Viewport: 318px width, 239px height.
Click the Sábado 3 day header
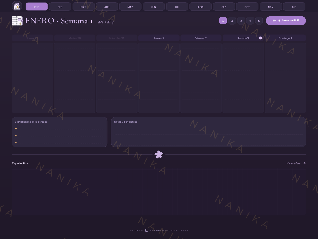click(x=243, y=38)
